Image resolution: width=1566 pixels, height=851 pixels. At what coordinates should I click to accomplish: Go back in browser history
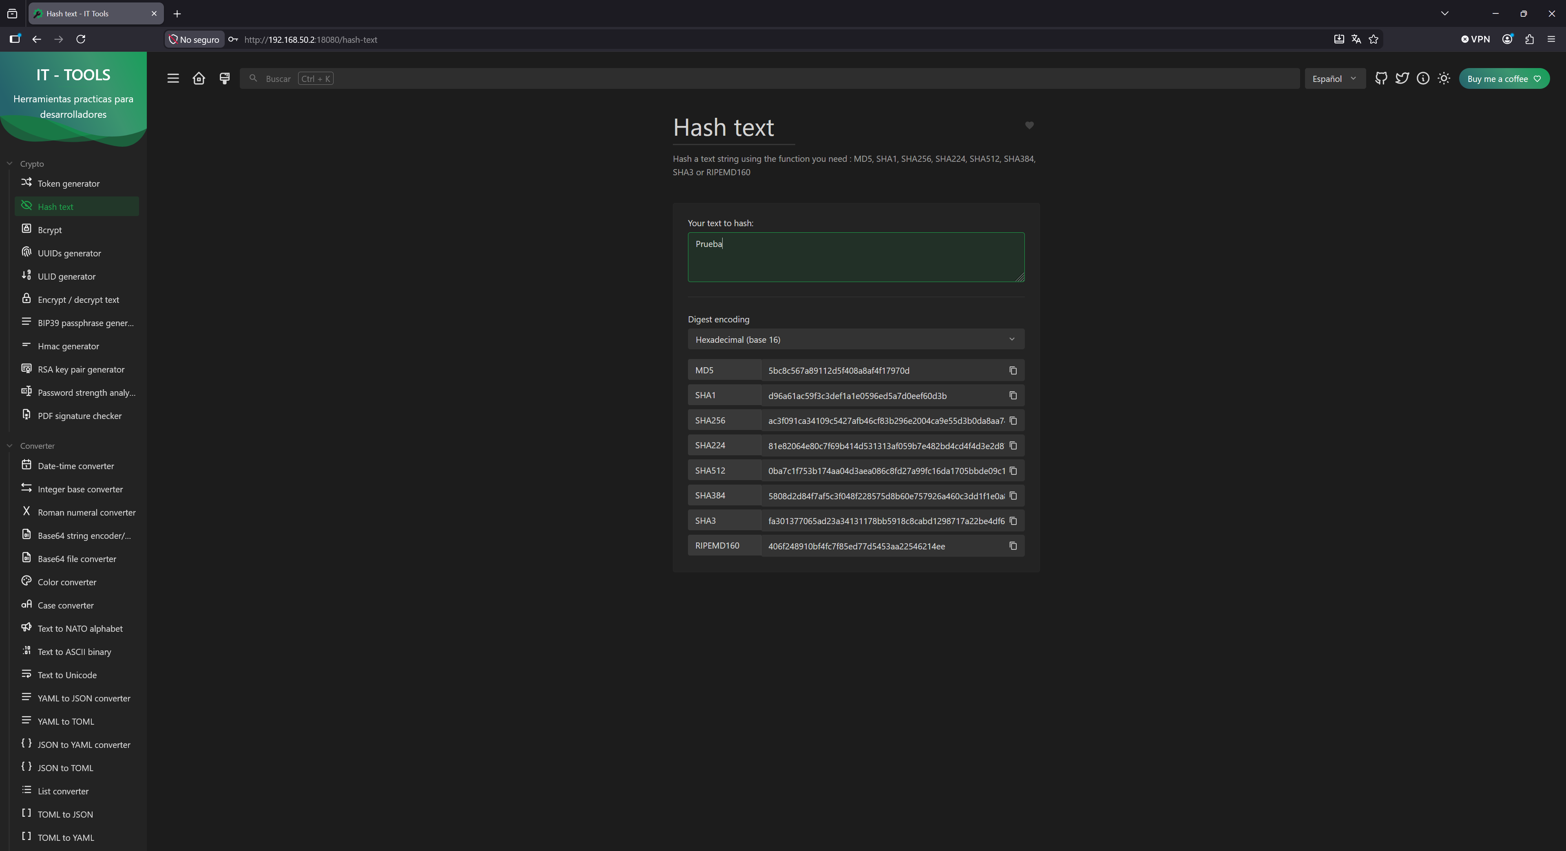(x=36, y=40)
